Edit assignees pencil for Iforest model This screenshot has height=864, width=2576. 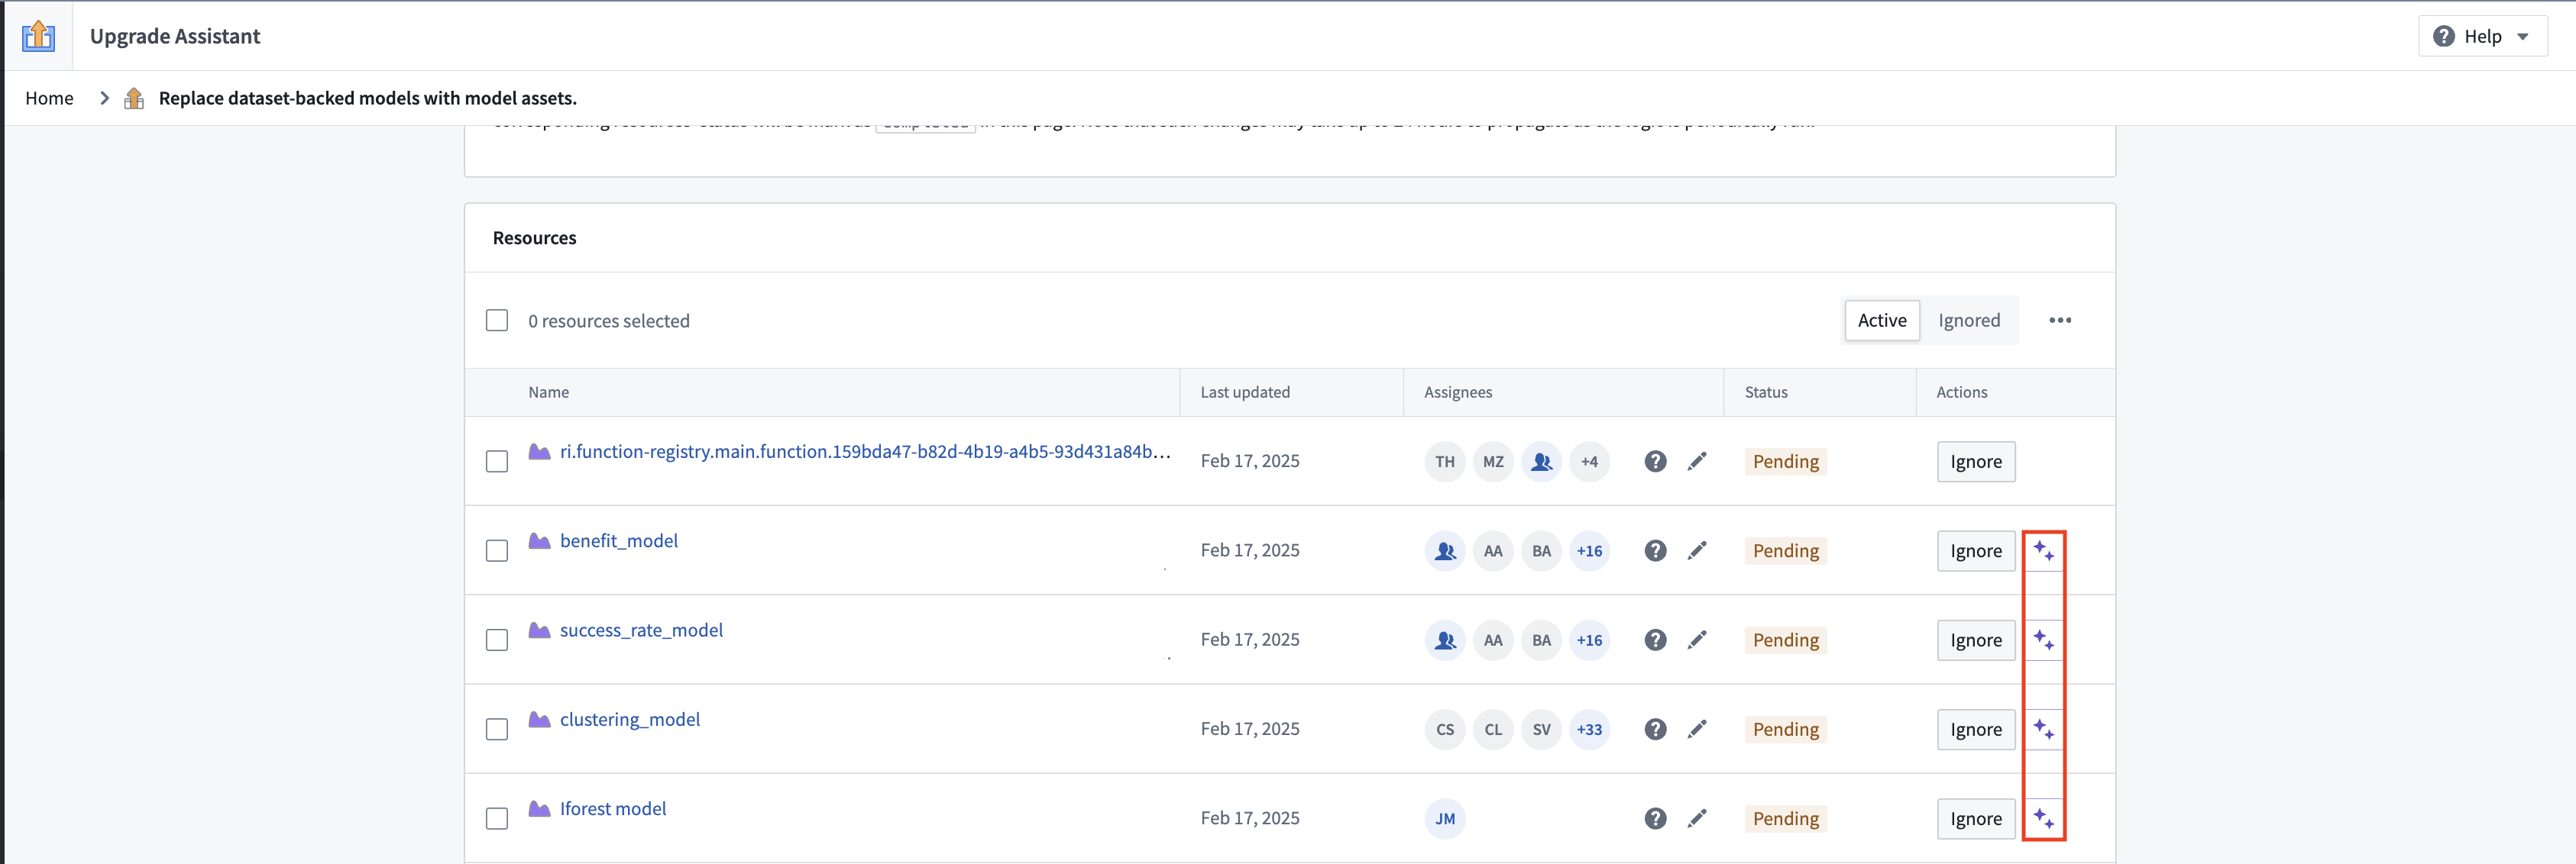pos(1697,819)
